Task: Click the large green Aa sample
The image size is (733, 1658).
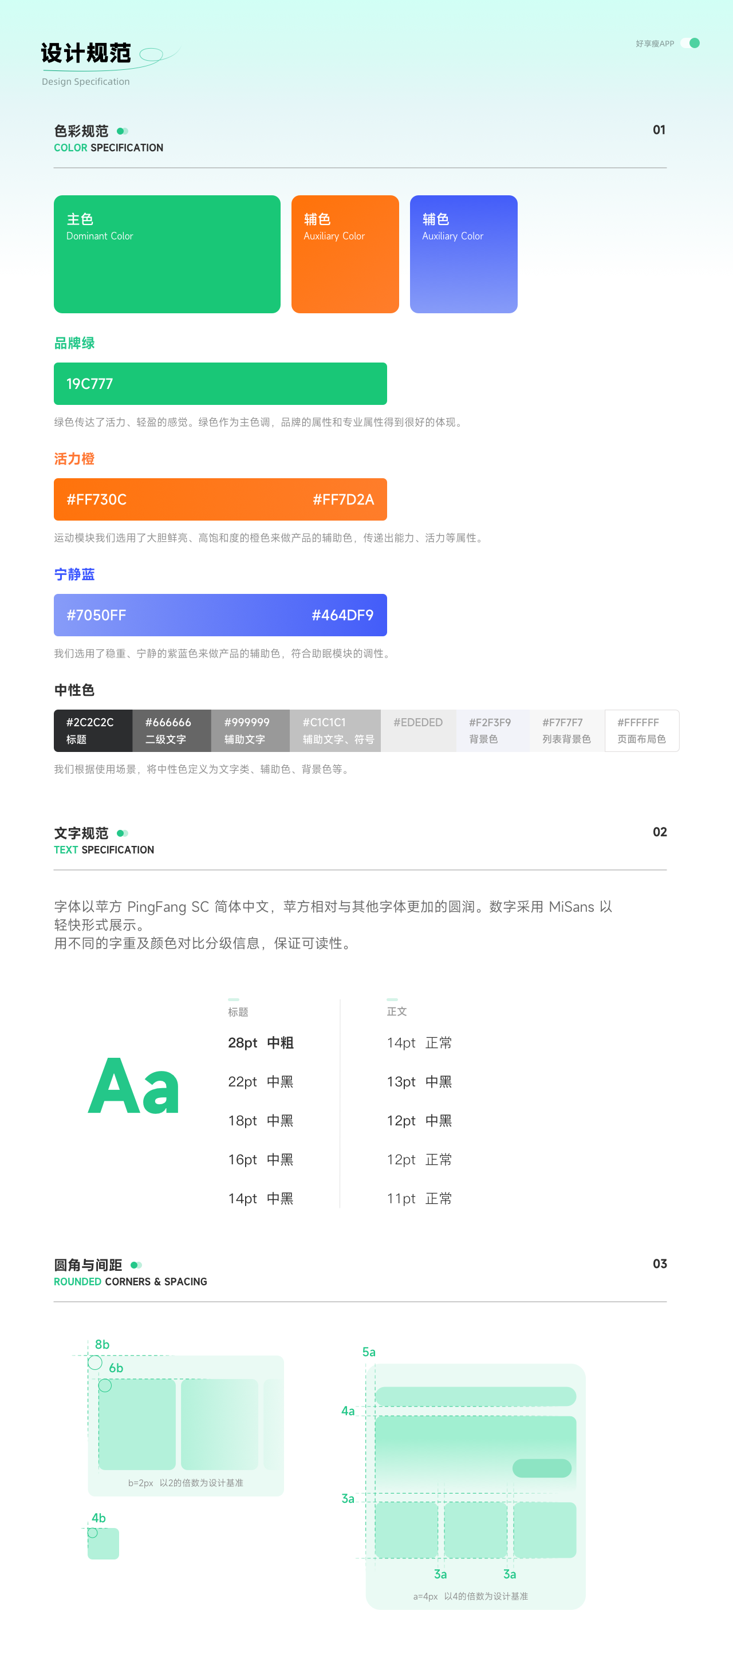Action: (x=133, y=1086)
